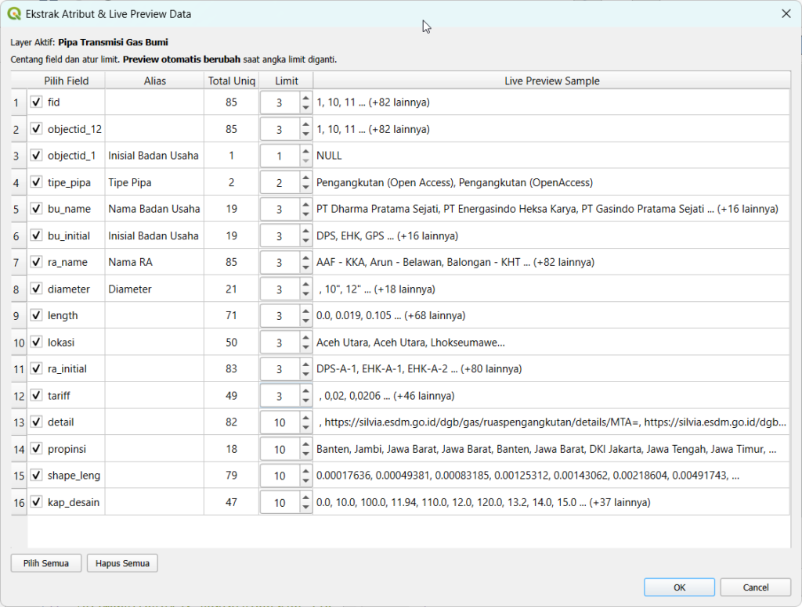
Task: Decrease limit for diameter row
Action: (305, 294)
